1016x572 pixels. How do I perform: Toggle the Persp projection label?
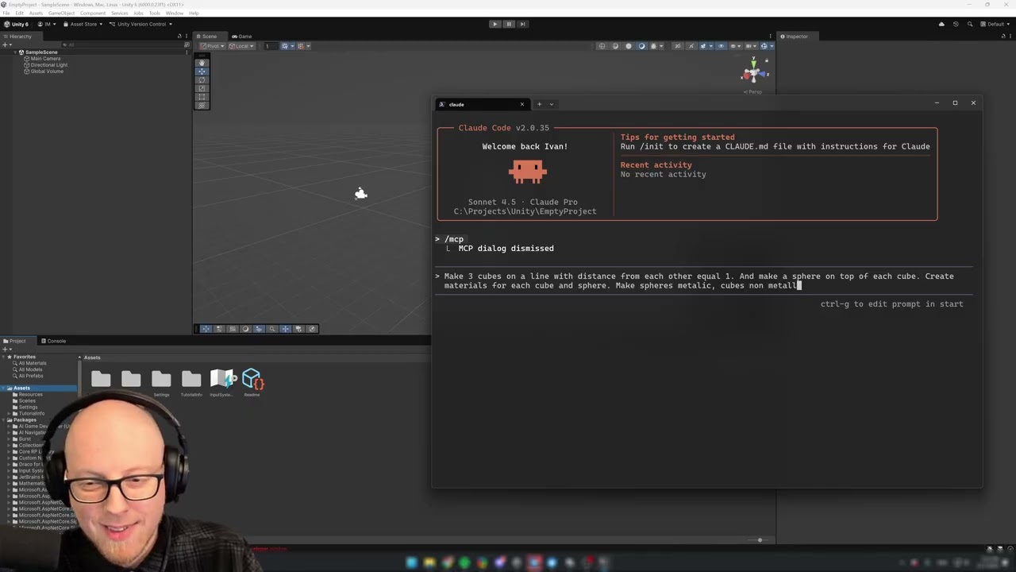752,92
